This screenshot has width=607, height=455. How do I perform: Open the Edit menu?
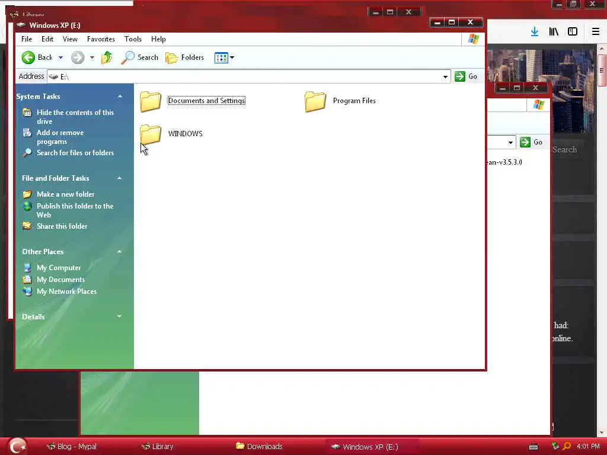(x=47, y=39)
